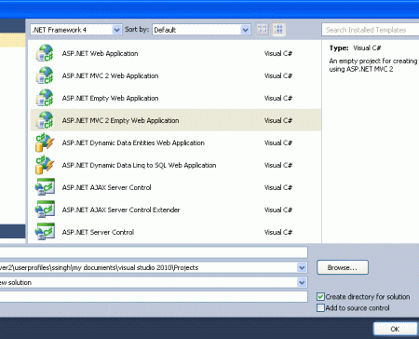Select ASP.NET Server Control text
The width and height of the screenshot is (419, 339).
98,232
